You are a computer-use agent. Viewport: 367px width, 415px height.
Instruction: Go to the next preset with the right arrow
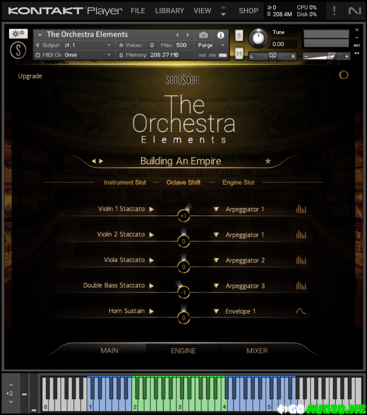click(x=101, y=161)
